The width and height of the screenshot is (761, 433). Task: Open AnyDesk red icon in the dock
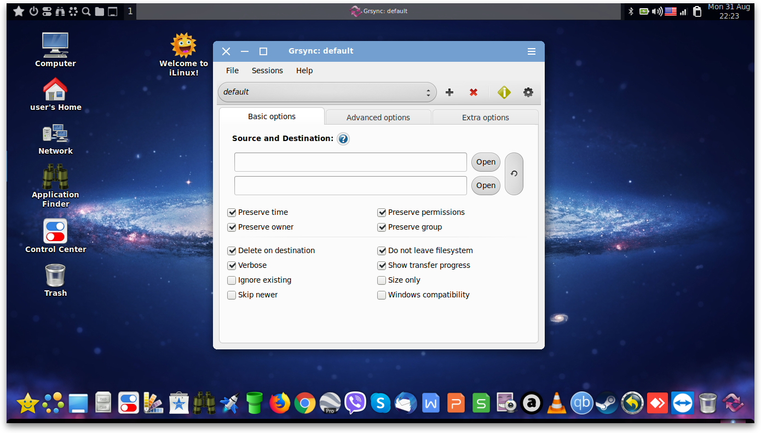coord(658,403)
